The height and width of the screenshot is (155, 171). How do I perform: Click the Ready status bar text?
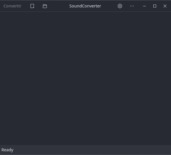coord(7,150)
